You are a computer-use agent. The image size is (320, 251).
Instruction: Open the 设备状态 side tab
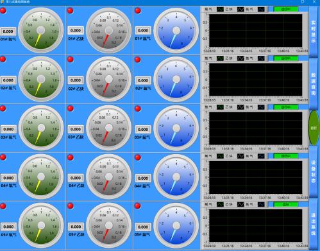point(313,171)
